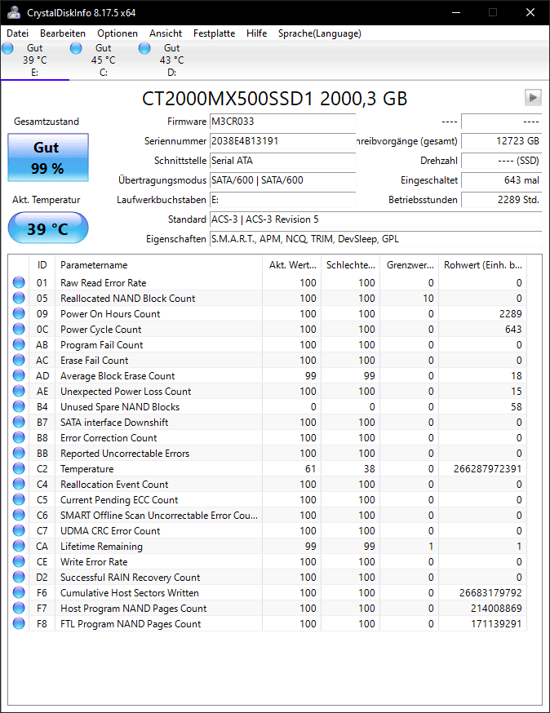Image resolution: width=550 pixels, height=713 pixels.
Task: Click the Seriennummer field 2038E4B13191
Action: pos(282,141)
